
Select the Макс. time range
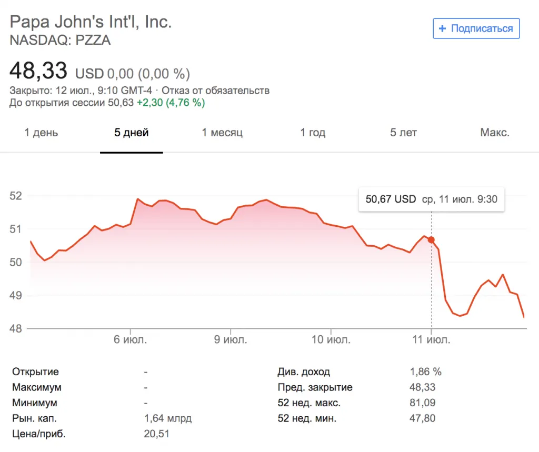(495, 133)
